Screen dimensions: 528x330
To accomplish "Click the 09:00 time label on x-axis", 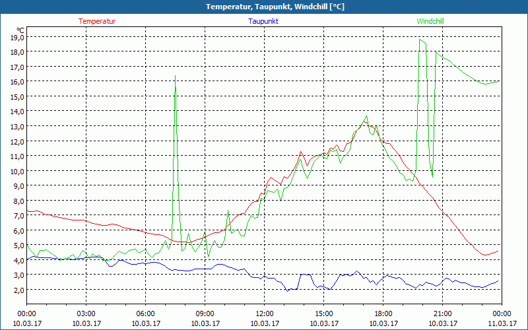I will coord(205,314).
